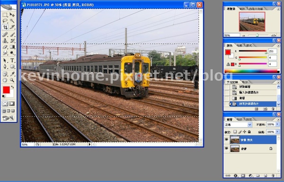Switch to the Swatches tab in Color panel
Viewport: 284px width, 182px height.
tap(239, 45)
